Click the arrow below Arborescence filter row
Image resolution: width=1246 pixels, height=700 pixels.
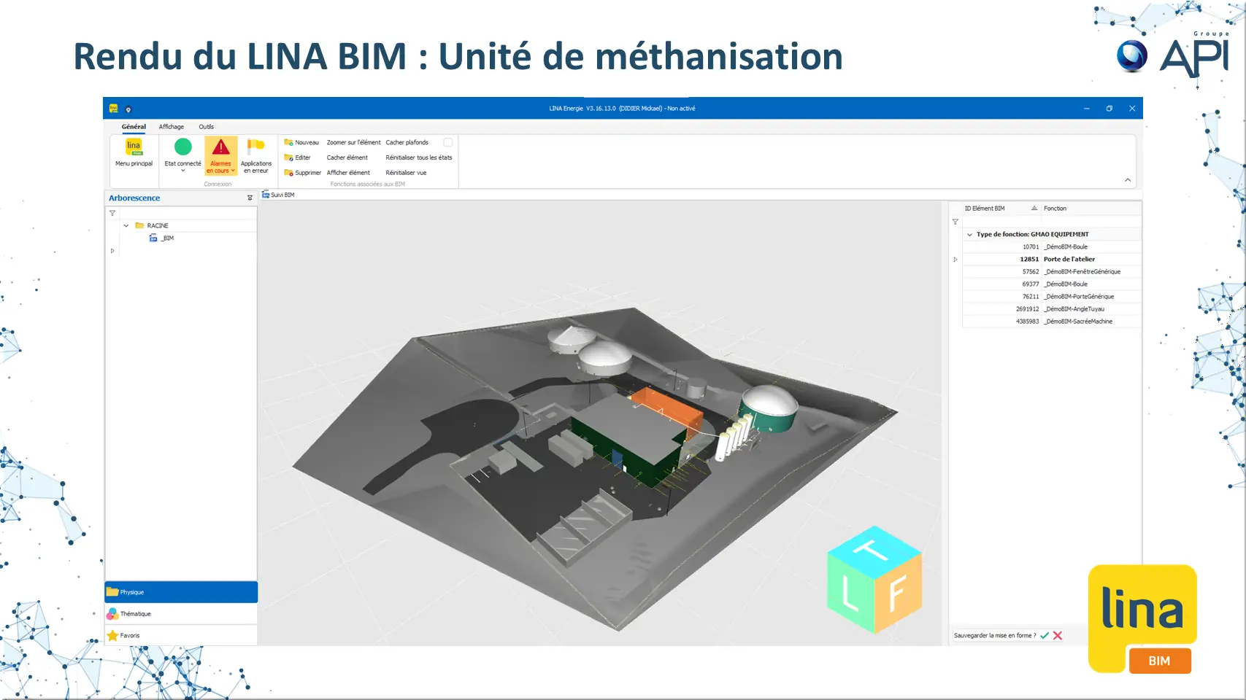[x=112, y=251]
